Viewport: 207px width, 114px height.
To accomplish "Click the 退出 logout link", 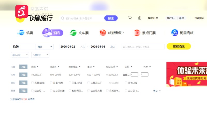I will (181, 18).
